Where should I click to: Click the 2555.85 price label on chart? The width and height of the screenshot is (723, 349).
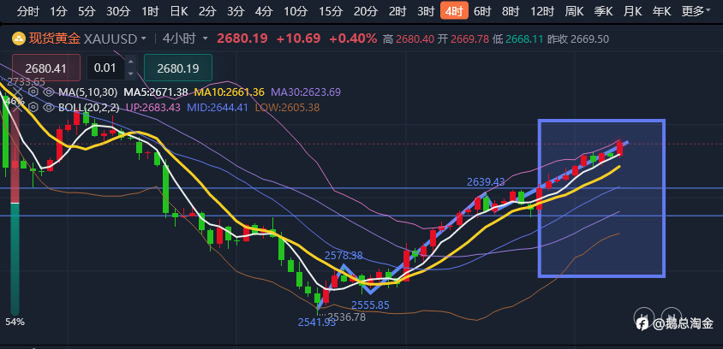point(370,305)
